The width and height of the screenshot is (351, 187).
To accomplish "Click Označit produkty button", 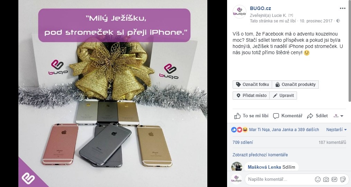I will point(295,85).
